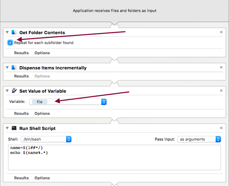Remove the Get Folder Contents action

221,32
